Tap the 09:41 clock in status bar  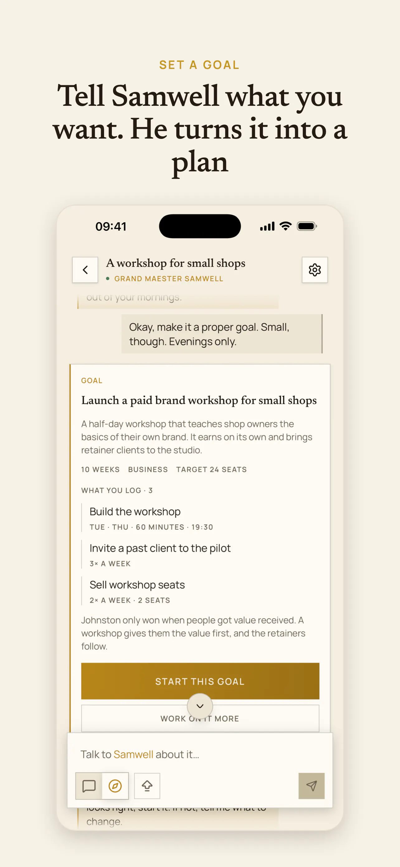111,227
